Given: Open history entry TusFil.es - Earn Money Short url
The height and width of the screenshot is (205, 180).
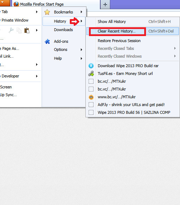Looking at the screenshot, I should (x=133, y=74).
